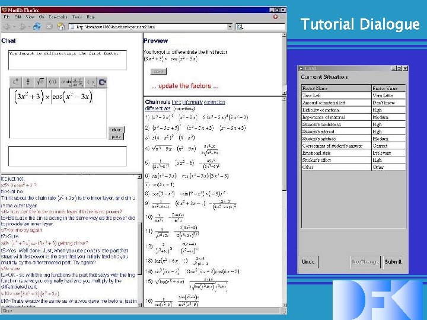Click the 'Factor Name' column header
This screenshot has width=427, height=320.
click(x=336, y=88)
